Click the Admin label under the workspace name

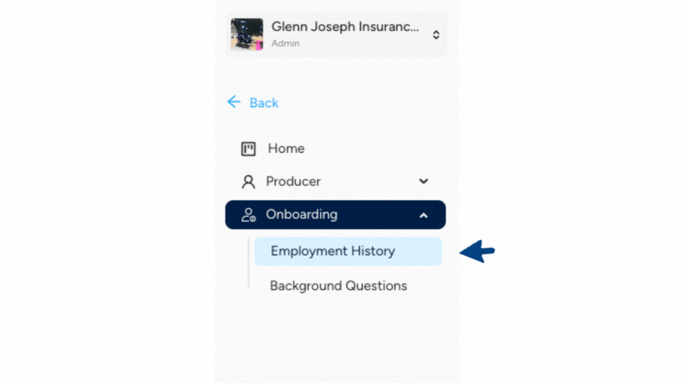(285, 43)
